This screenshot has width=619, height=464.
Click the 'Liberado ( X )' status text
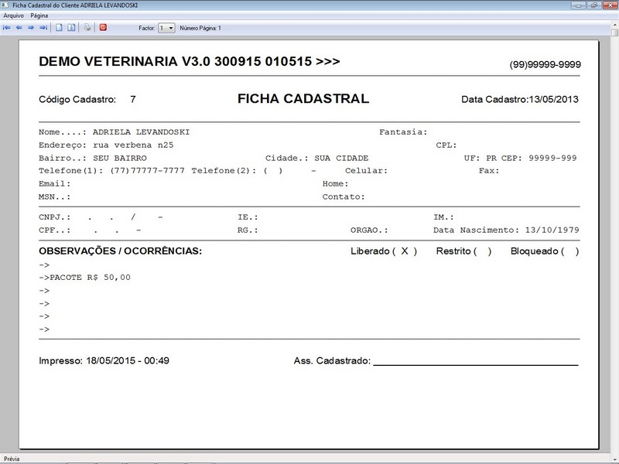[x=384, y=251]
